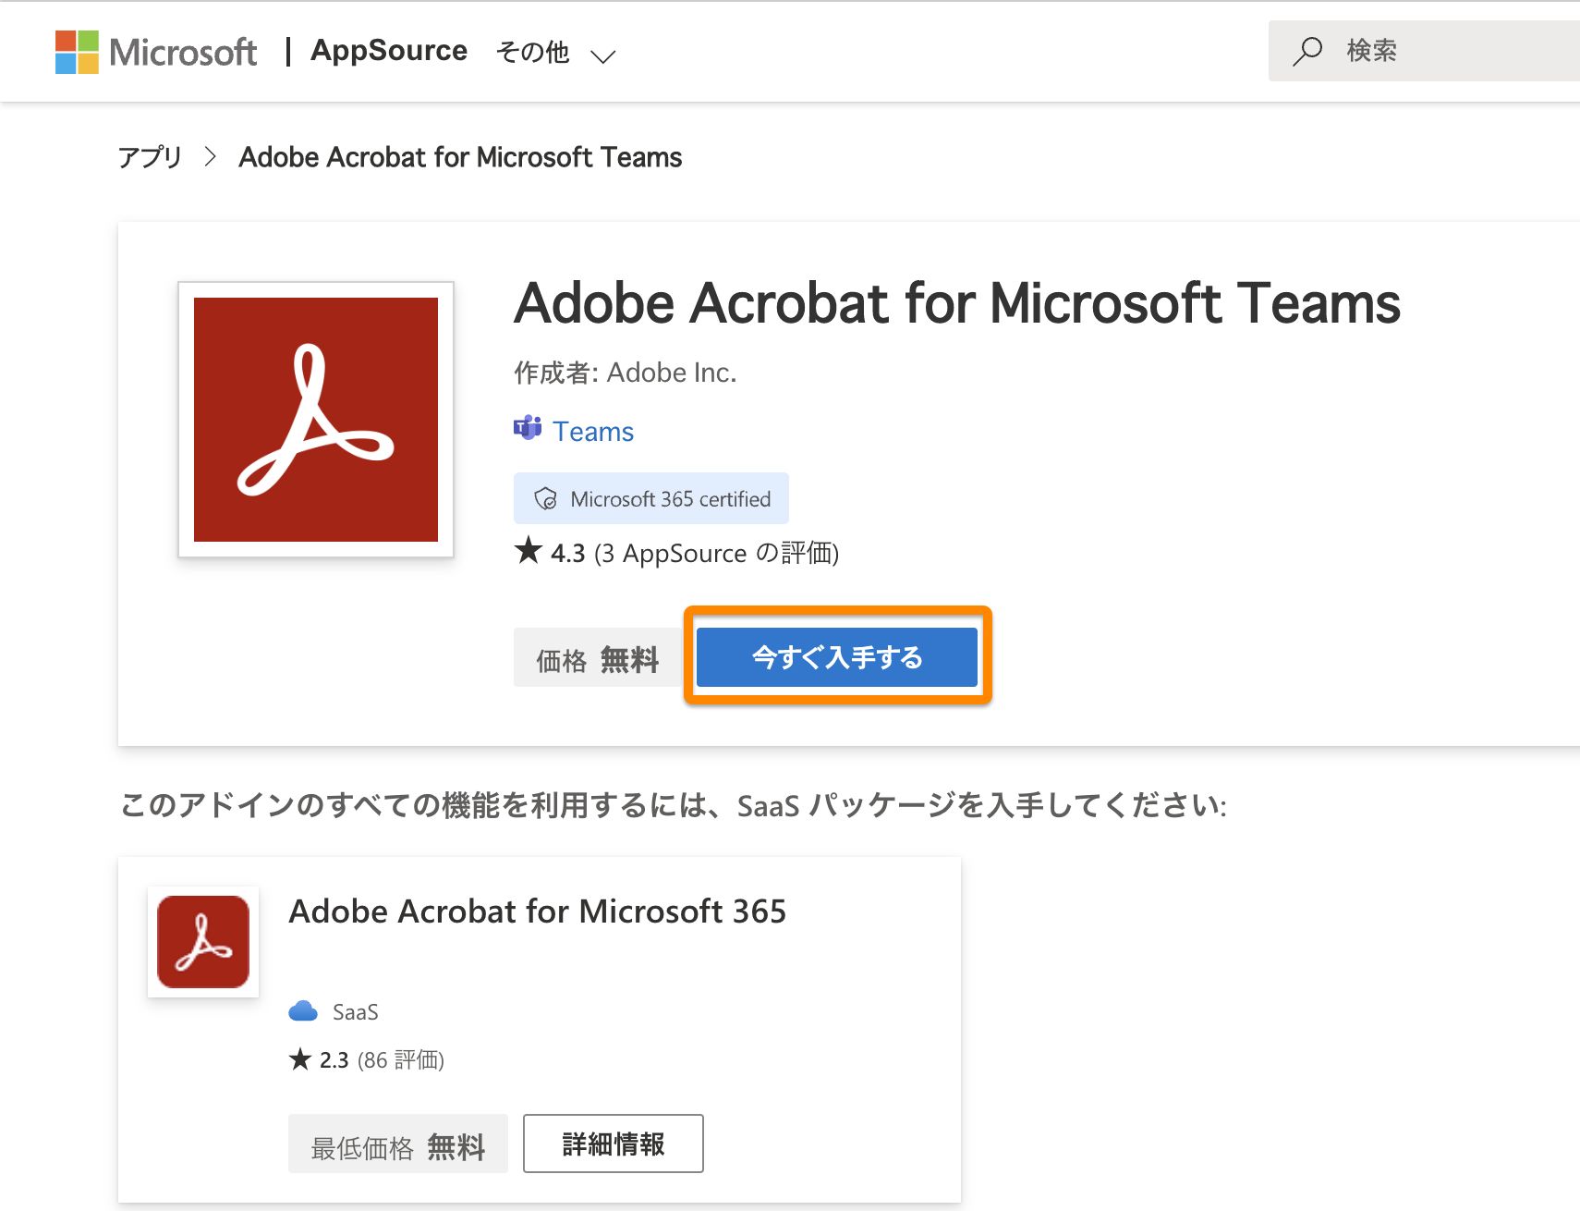The image size is (1580, 1211).
Task: Click the star icon next to the 4.3 rating
Action: pyautogui.click(x=529, y=550)
